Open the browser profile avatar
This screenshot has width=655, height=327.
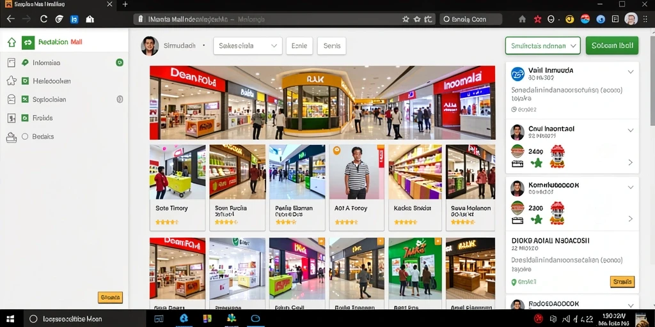(x=631, y=19)
